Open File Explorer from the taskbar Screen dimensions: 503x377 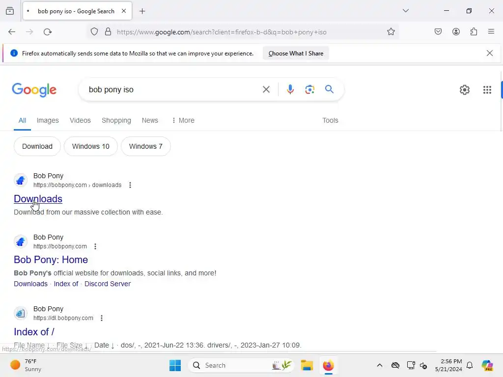pos(307,365)
